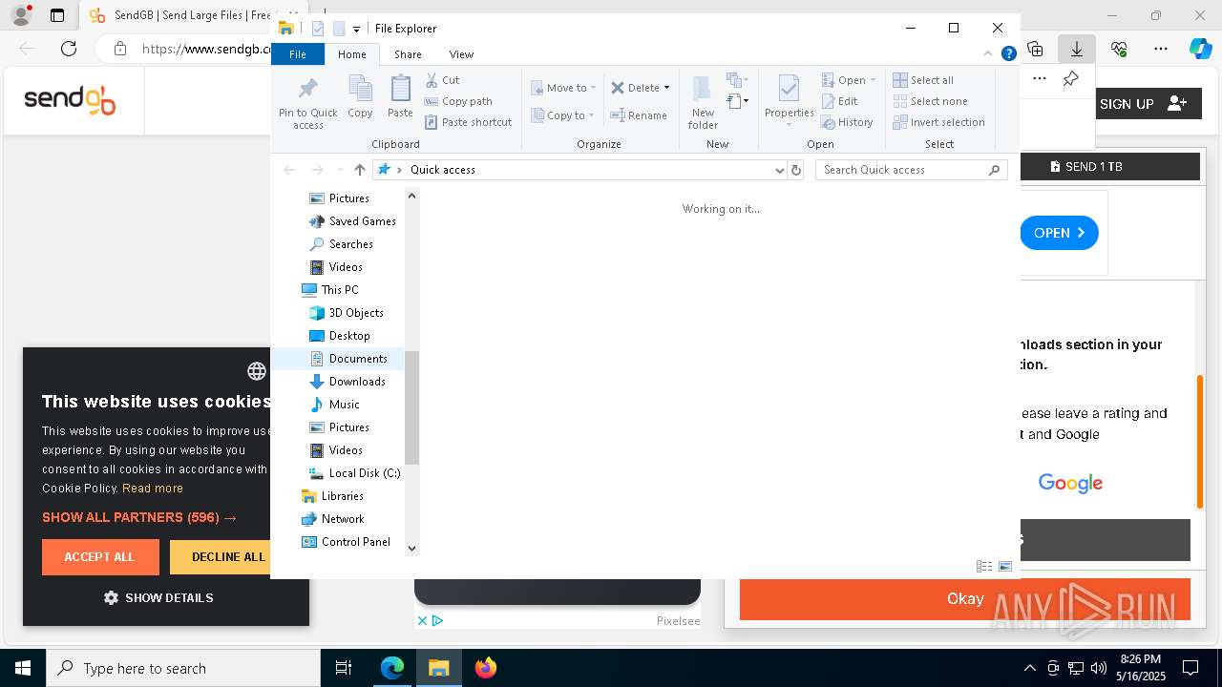The image size is (1222, 687).
Task: Click navigation pane scroll down arrow
Action: point(411,548)
